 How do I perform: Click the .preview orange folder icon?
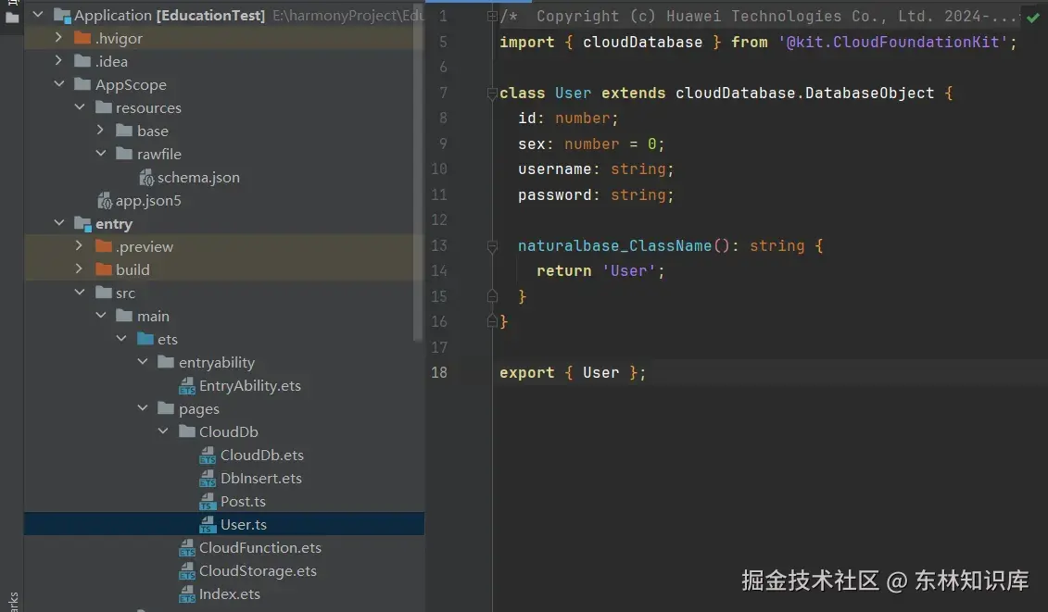103,246
